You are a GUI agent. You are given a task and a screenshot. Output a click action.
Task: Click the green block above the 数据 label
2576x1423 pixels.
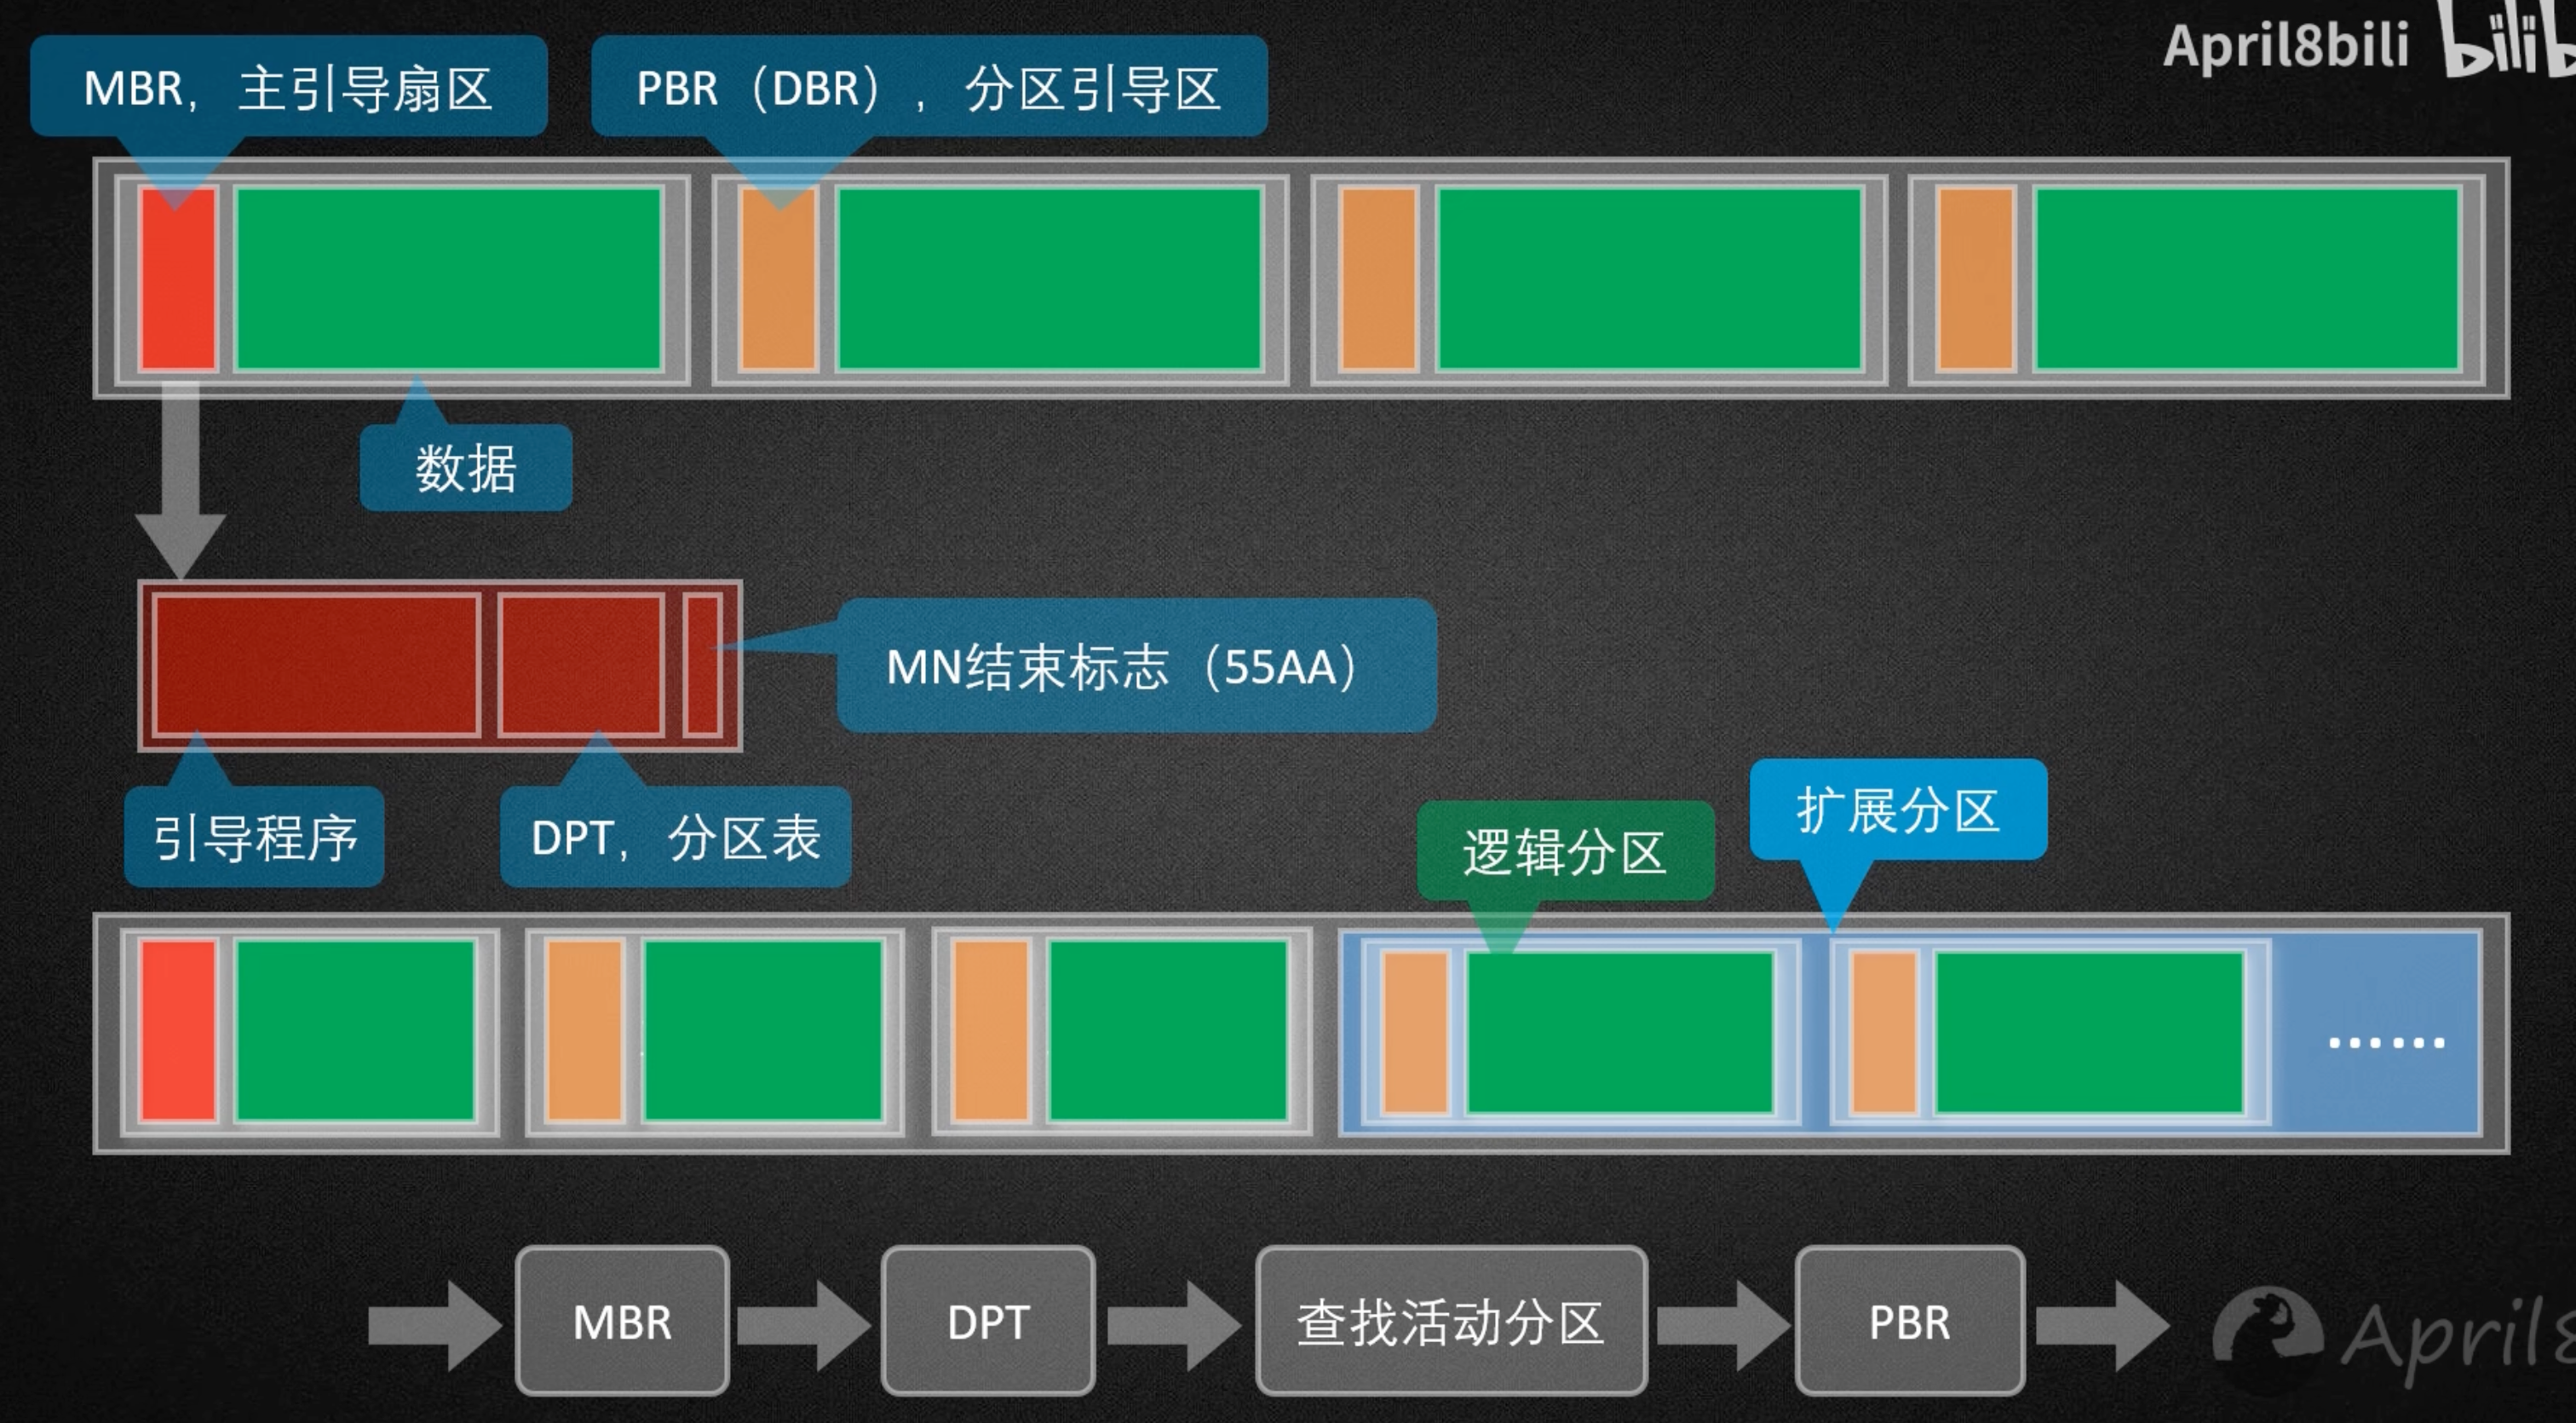(449, 279)
